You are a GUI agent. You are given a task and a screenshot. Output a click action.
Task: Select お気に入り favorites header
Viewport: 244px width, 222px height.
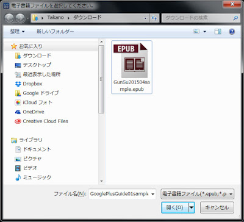[x=30, y=46]
